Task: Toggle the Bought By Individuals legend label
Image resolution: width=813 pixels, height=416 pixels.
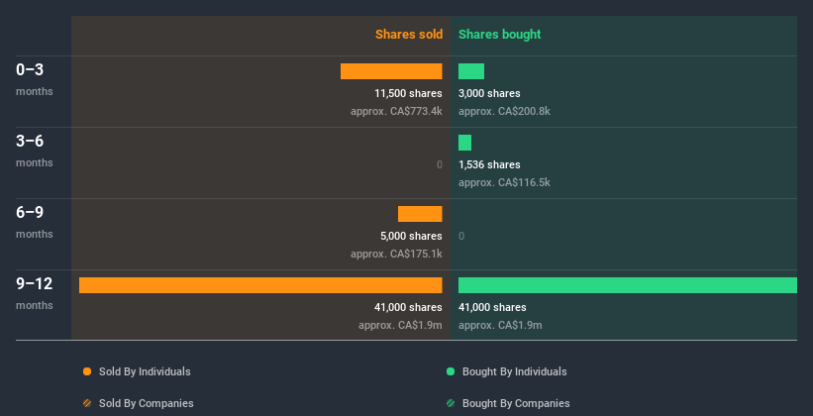Action: point(514,371)
